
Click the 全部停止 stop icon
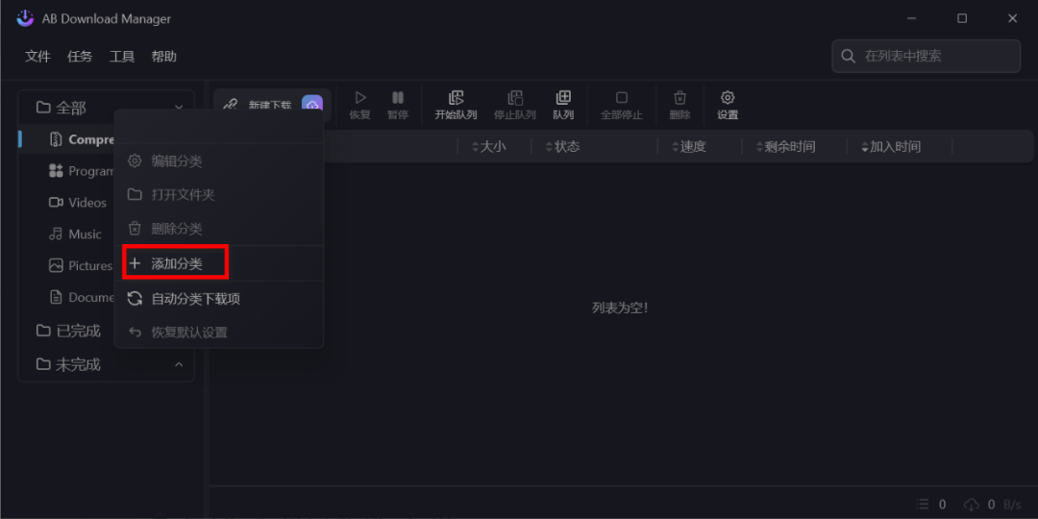click(x=622, y=98)
